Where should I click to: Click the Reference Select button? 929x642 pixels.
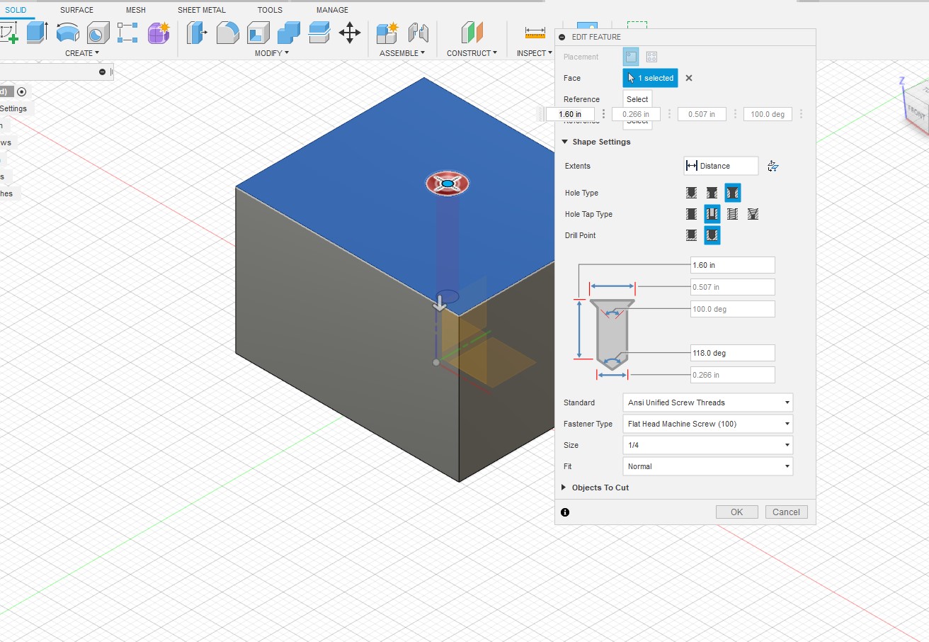pos(637,99)
